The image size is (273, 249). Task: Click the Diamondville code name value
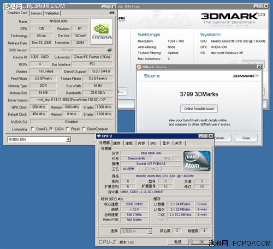point(136,158)
